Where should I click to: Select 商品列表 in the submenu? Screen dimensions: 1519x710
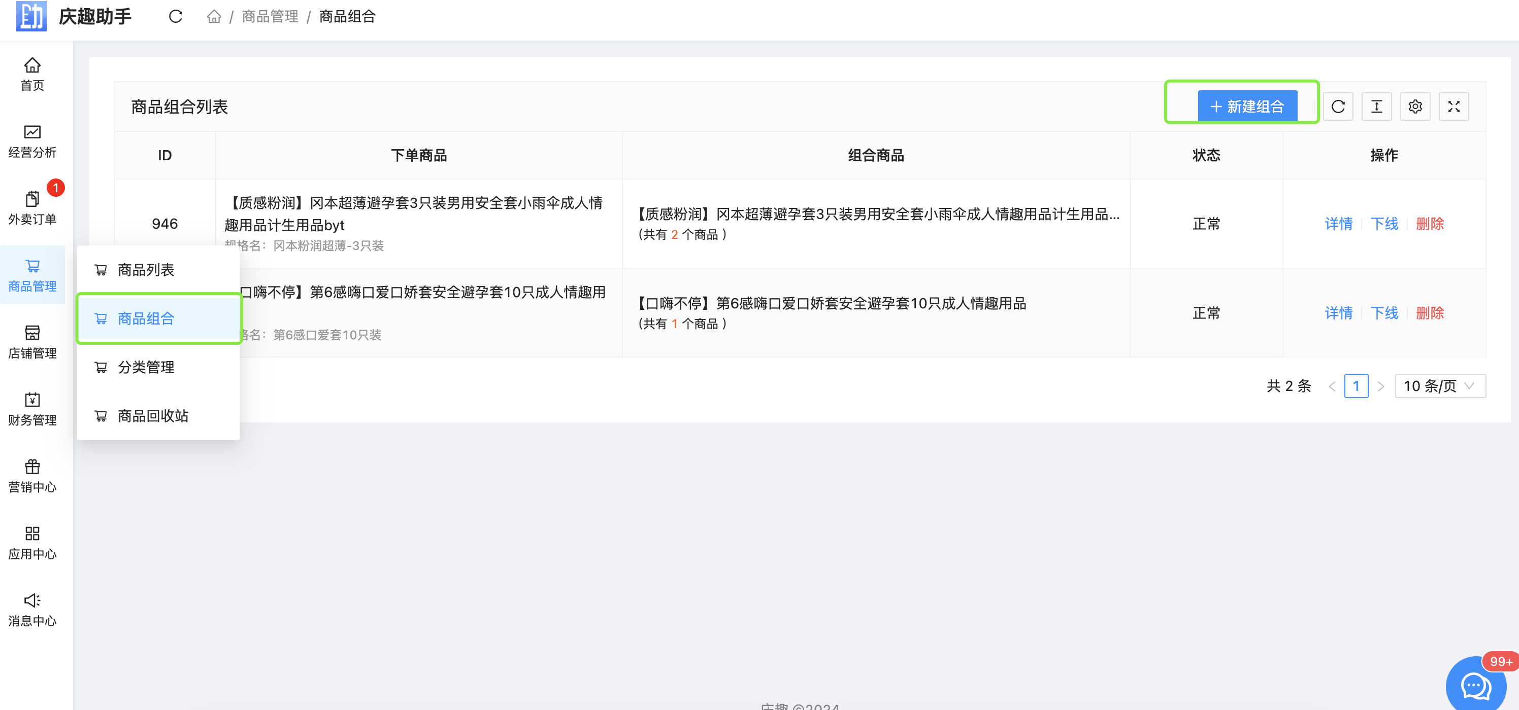click(146, 270)
